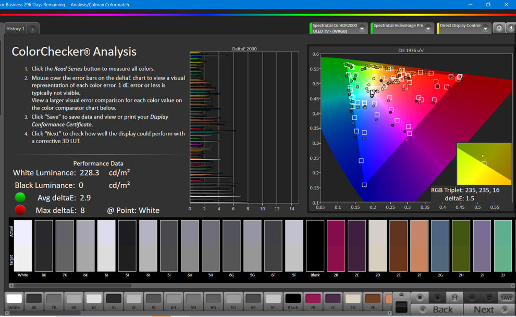The height and width of the screenshot is (317, 516).
Task: Click the White swatch in the color comparator chart
Action: tap(23, 246)
